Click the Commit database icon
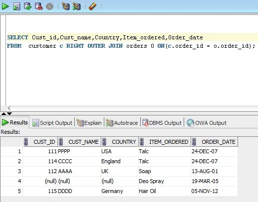 (x=27, y=6)
